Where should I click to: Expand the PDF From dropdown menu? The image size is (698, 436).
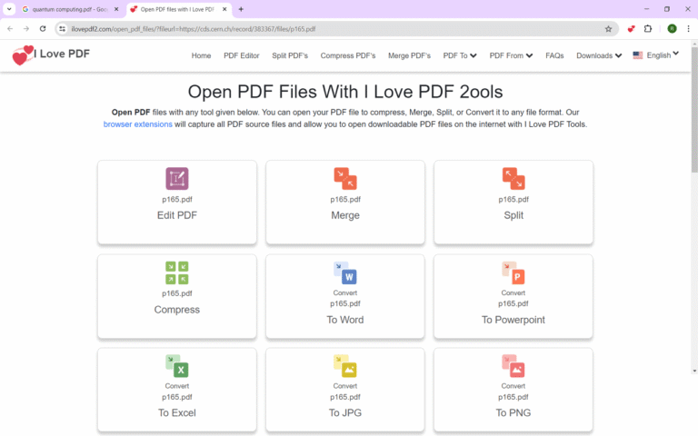tap(511, 55)
